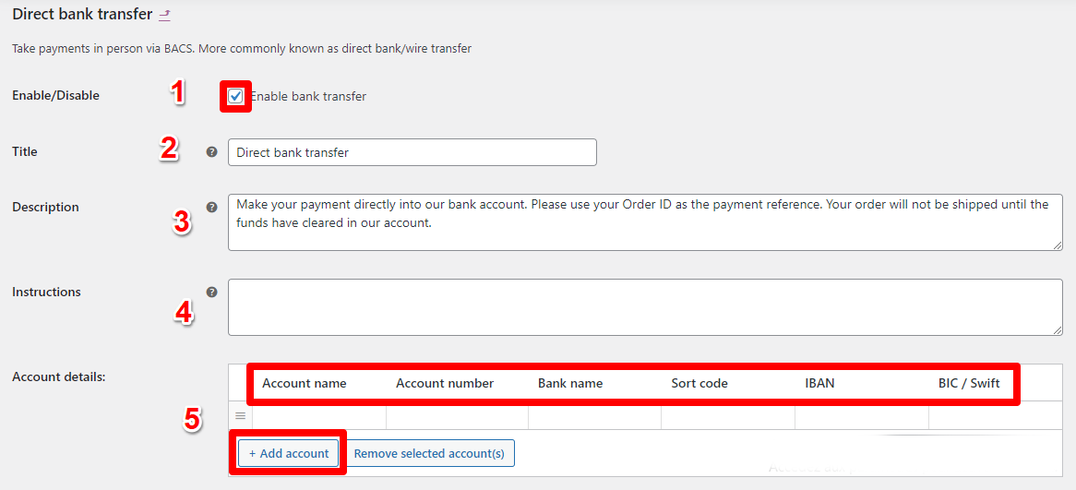
Task: Toggle the Enable bank transfer checkbox
Action: (x=236, y=96)
